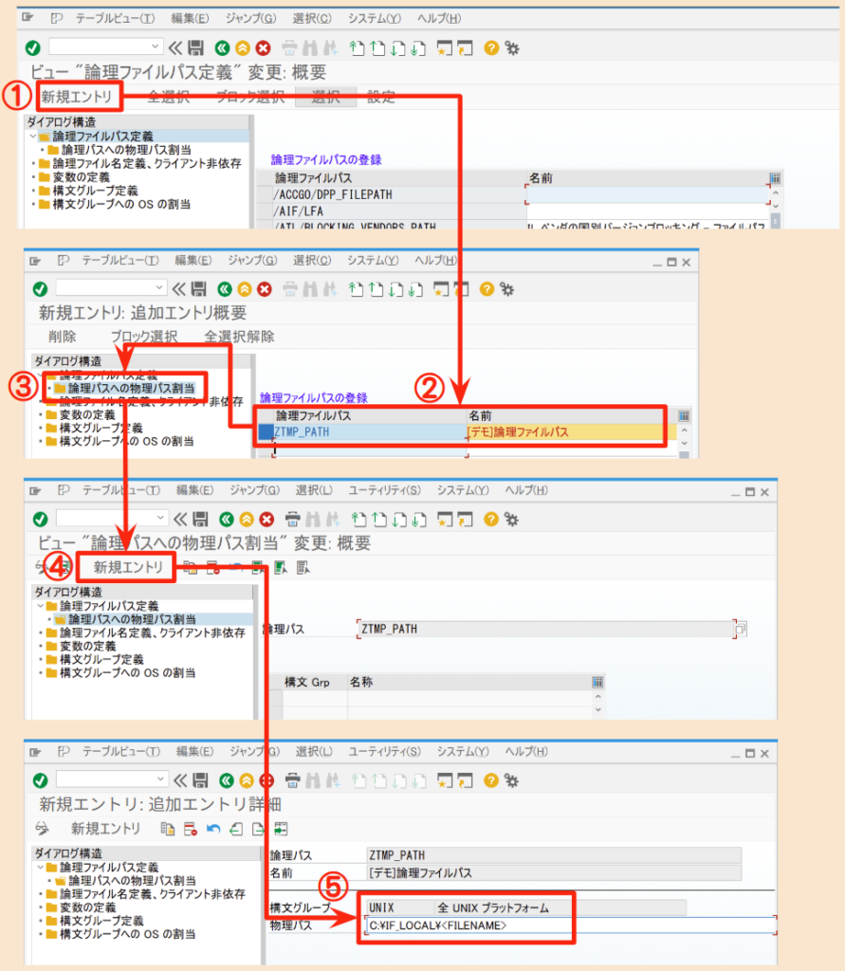Click the red Cancel icon in the 追加エントリ概要 window
The image size is (845, 971).
tap(265, 288)
